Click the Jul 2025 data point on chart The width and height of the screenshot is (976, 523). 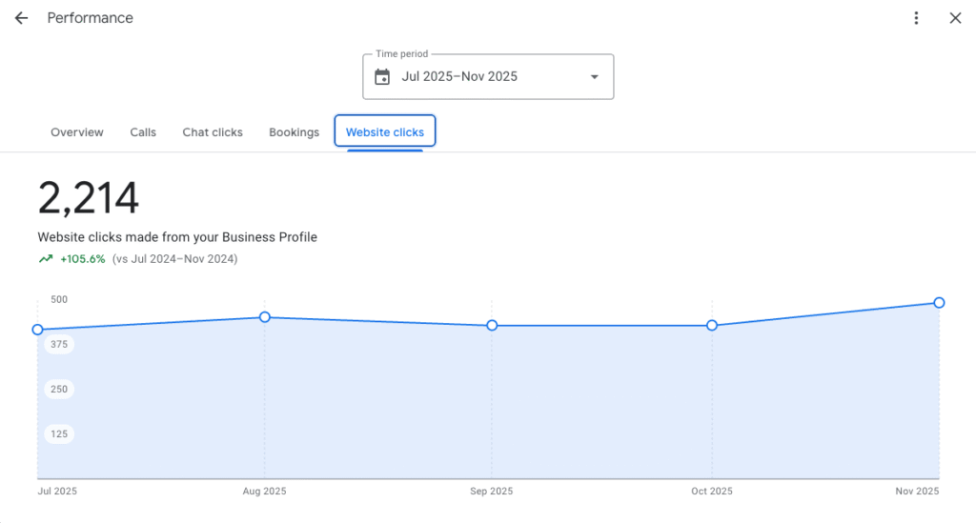(x=38, y=330)
